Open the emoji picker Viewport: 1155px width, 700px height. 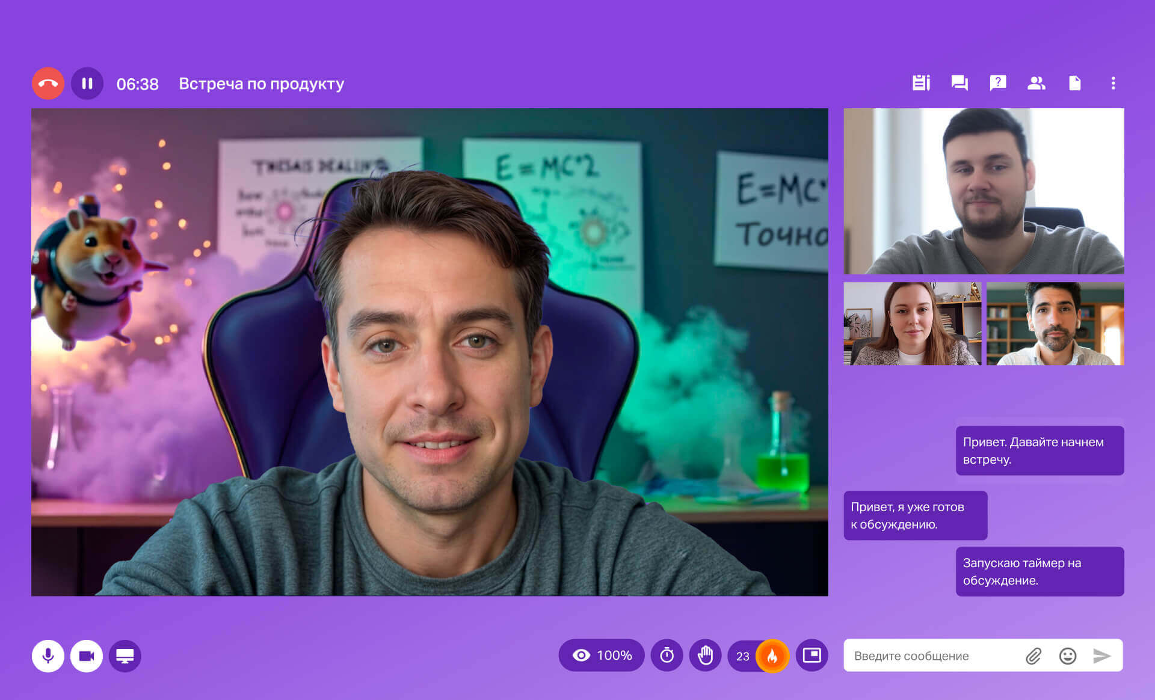(1068, 656)
